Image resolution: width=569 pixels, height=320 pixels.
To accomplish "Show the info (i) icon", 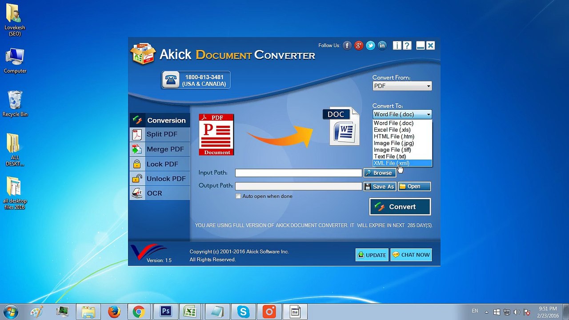I will 397,45.
